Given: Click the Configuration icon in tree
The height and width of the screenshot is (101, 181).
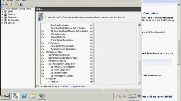Looking at the screenshot, I should pos(6,20).
